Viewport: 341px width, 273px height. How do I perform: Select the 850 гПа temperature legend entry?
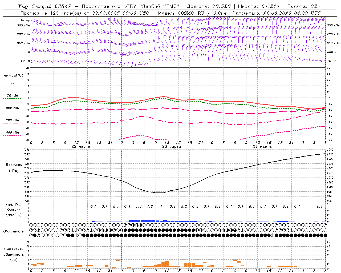(x=13, y=108)
